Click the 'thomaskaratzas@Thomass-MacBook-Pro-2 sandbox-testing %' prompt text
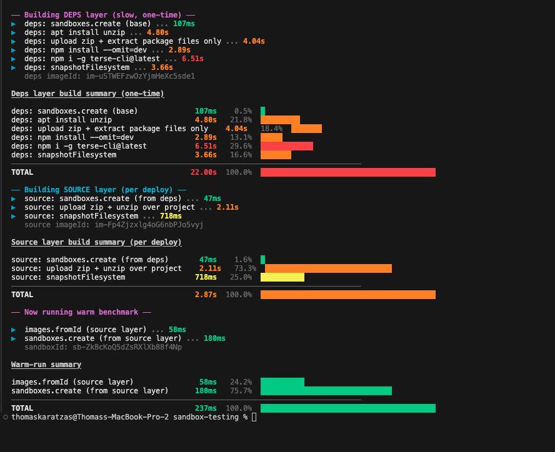Screen dimensions: 555x452 coord(129,417)
